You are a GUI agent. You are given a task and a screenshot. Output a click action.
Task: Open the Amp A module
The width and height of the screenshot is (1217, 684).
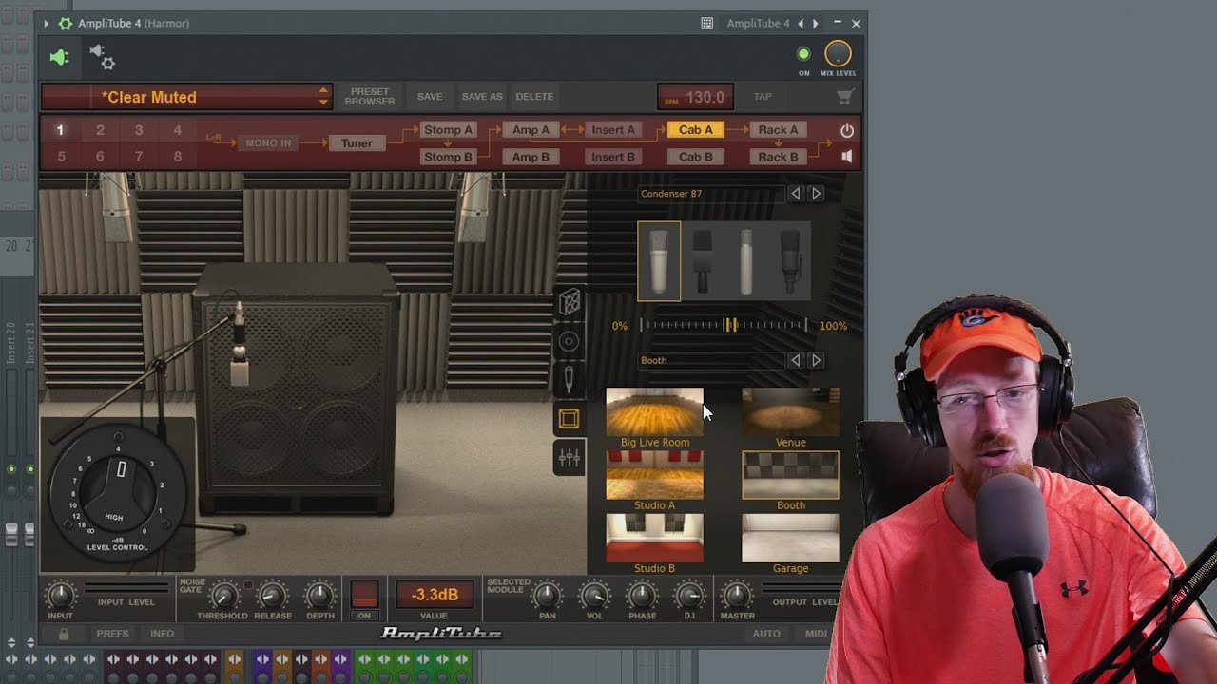531,130
